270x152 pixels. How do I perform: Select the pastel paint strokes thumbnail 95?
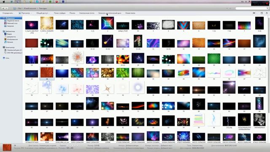[199, 120]
